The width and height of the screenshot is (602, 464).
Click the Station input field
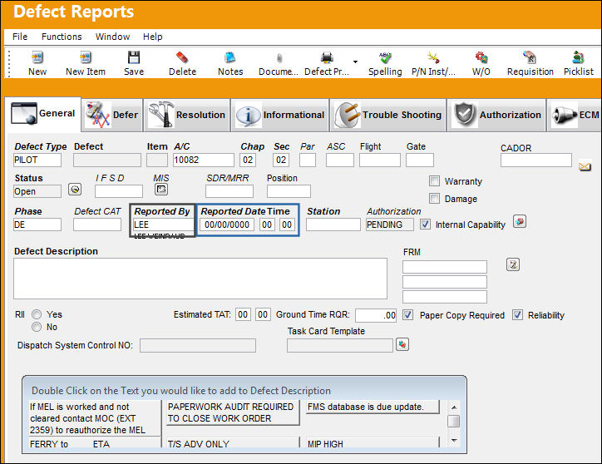333,225
